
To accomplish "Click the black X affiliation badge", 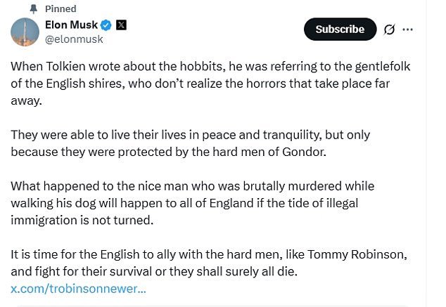I will 121,25.
